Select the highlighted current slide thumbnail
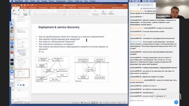189x106 pixels. coord(22,73)
